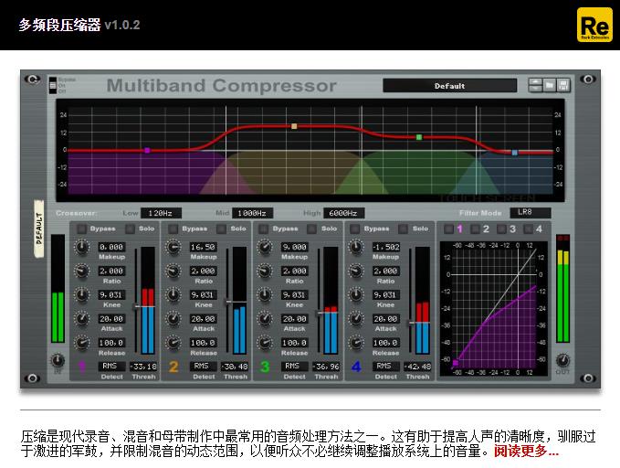The width and height of the screenshot is (620, 468).
Task: Click the DEFAULT tape label strip
Action: (38, 229)
